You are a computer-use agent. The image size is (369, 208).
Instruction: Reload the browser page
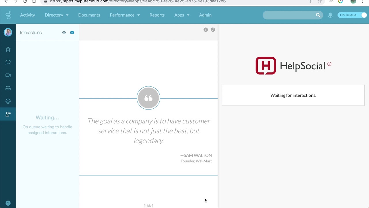click(x=25, y=1)
